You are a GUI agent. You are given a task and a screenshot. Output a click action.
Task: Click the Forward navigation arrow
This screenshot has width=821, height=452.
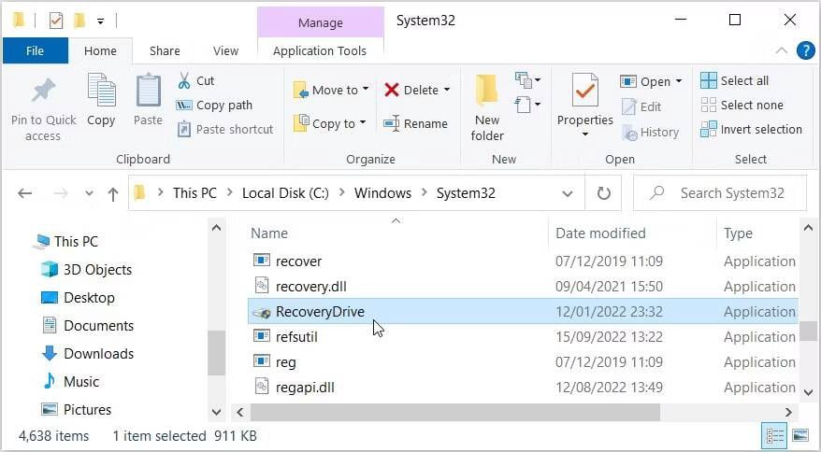pos(61,193)
